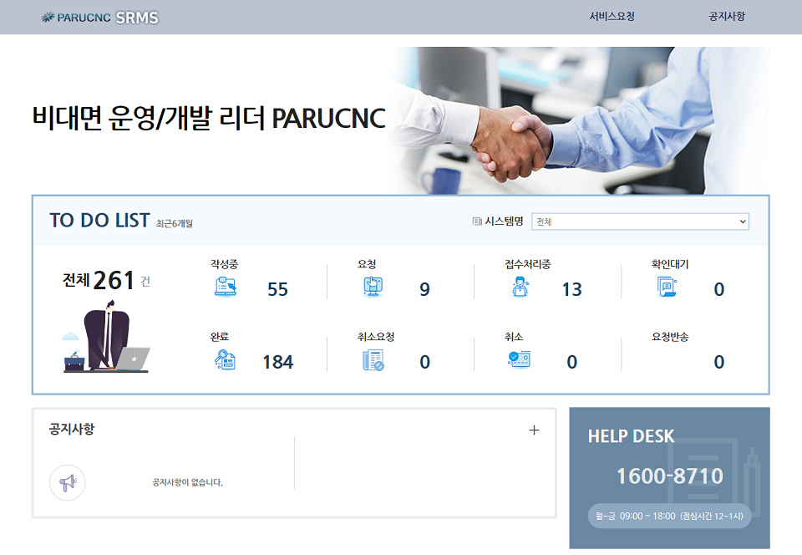This screenshot has width=802, height=555.
Task: Click the 작성중 count 55
Action: coord(277,289)
